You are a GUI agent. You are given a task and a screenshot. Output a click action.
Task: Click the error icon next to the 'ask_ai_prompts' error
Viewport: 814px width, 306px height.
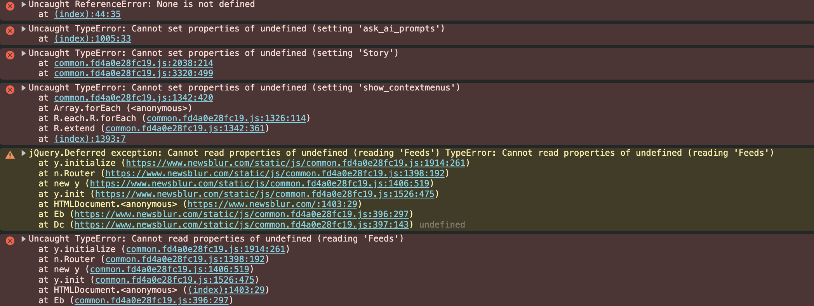(x=10, y=31)
